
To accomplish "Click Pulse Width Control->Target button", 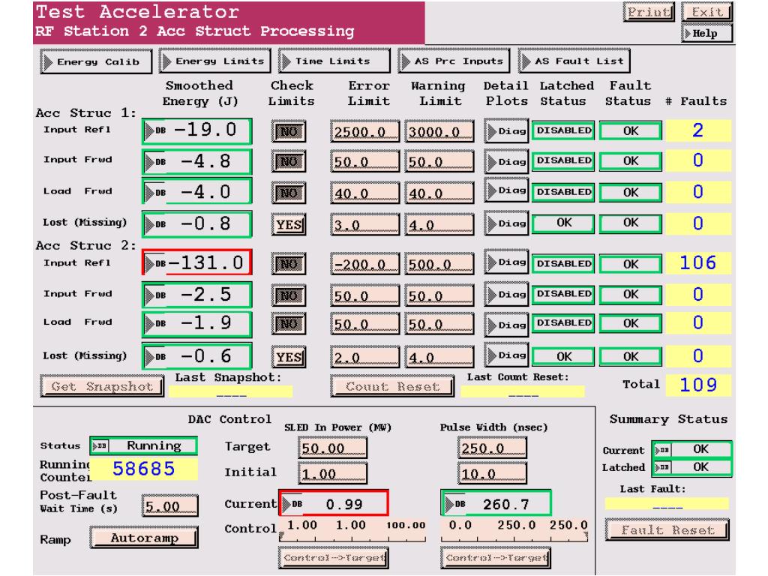I will click(x=496, y=558).
